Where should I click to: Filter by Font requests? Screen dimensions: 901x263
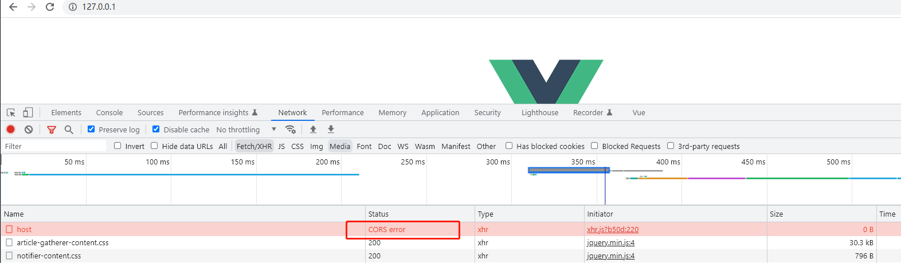(364, 146)
